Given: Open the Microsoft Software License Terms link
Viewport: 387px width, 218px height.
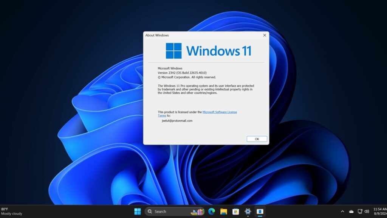Looking at the screenshot, I should [220, 112].
